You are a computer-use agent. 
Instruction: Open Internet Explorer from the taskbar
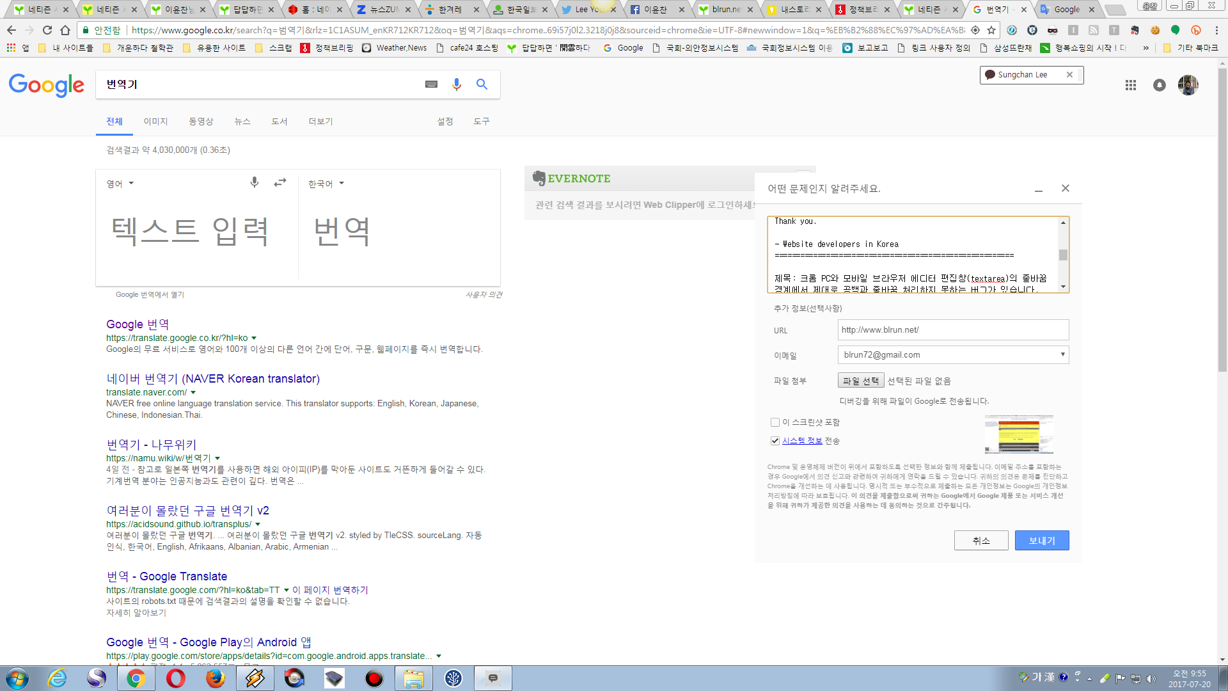coord(58,678)
